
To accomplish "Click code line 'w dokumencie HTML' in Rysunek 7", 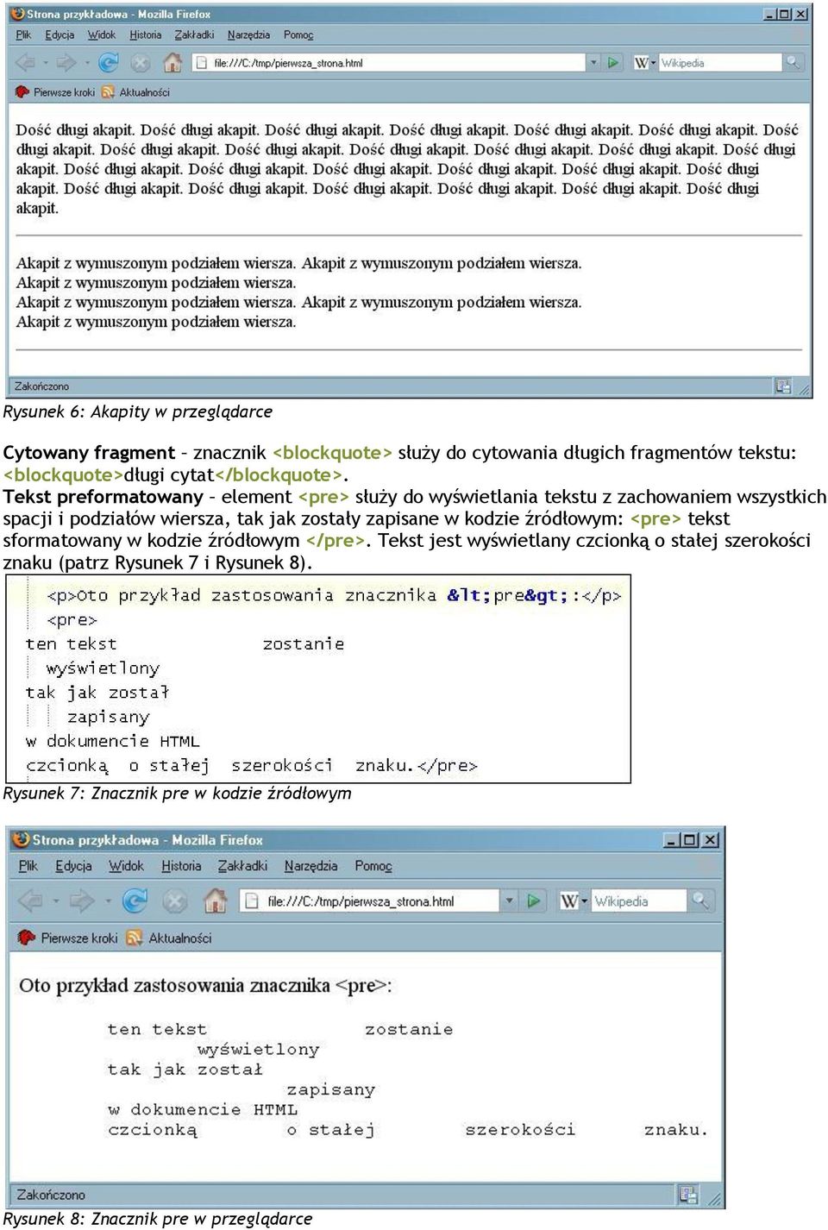I will (x=112, y=741).
